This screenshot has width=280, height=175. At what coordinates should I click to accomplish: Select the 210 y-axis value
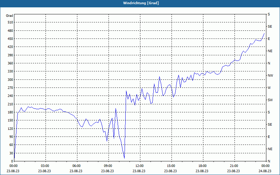click(x=10, y=104)
